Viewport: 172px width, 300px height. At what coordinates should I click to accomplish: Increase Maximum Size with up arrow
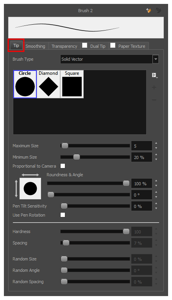(x=156, y=143)
